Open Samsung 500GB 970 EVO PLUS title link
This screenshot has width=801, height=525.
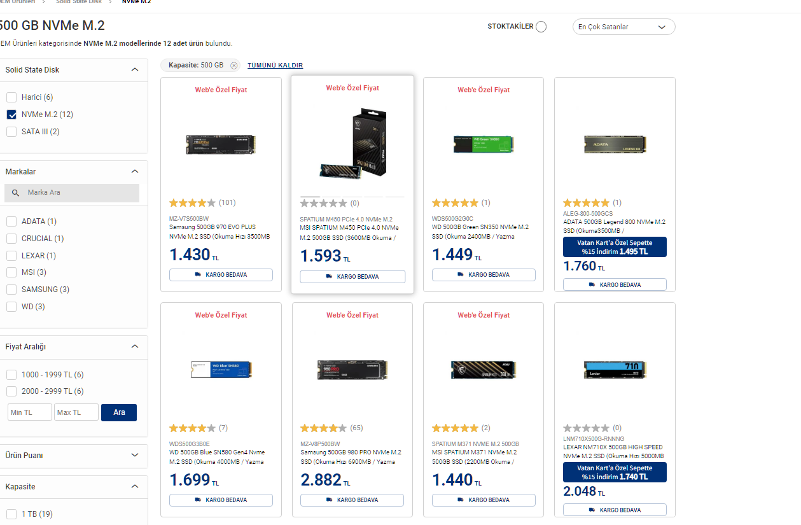(219, 232)
